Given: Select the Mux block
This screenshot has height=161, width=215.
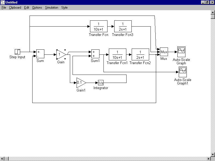Looking at the screenshot, I should (x=164, y=52).
